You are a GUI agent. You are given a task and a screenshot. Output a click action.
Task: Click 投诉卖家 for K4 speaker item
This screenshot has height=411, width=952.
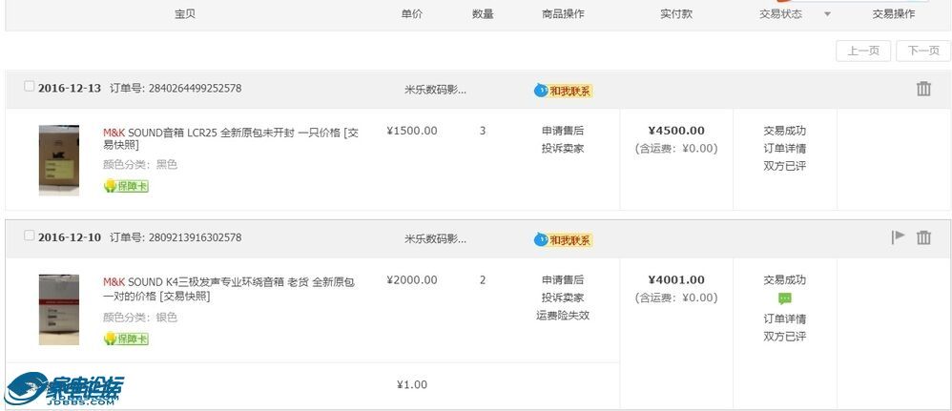(x=563, y=298)
